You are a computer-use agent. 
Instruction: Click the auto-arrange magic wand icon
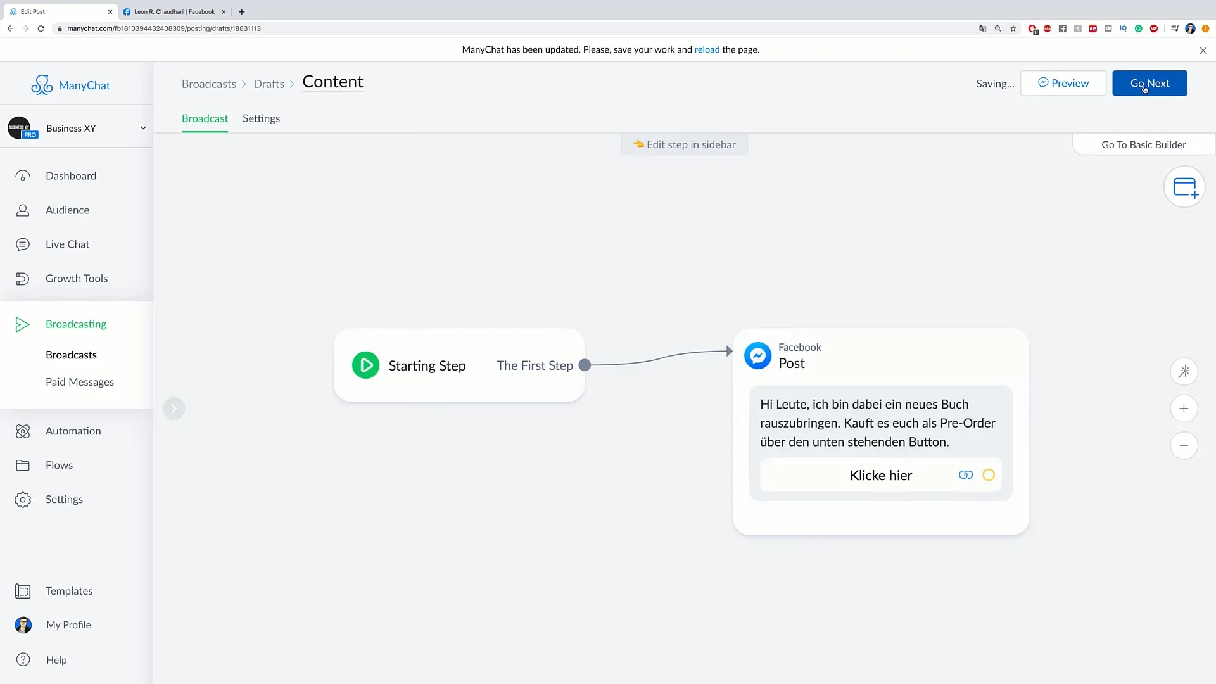(x=1184, y=371)
